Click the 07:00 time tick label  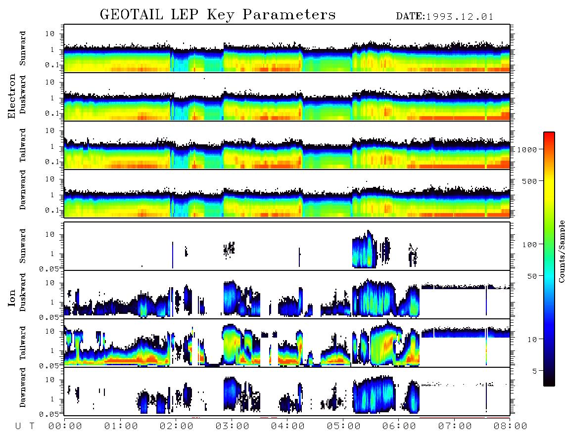[455, 427]
